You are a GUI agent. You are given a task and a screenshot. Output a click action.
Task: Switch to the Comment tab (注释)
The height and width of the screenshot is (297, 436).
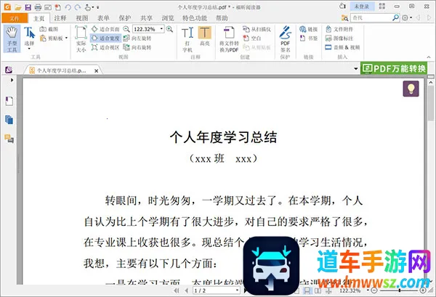(x=60, y=17)
